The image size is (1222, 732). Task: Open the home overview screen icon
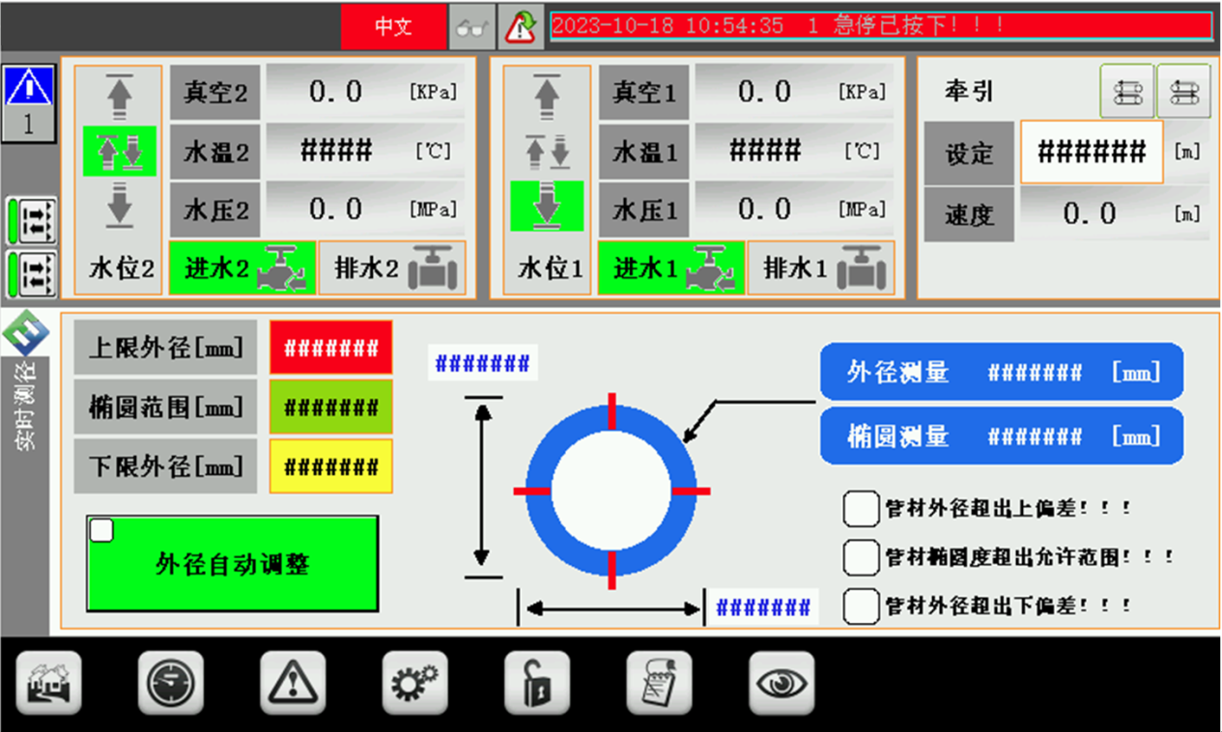(48, 684)
